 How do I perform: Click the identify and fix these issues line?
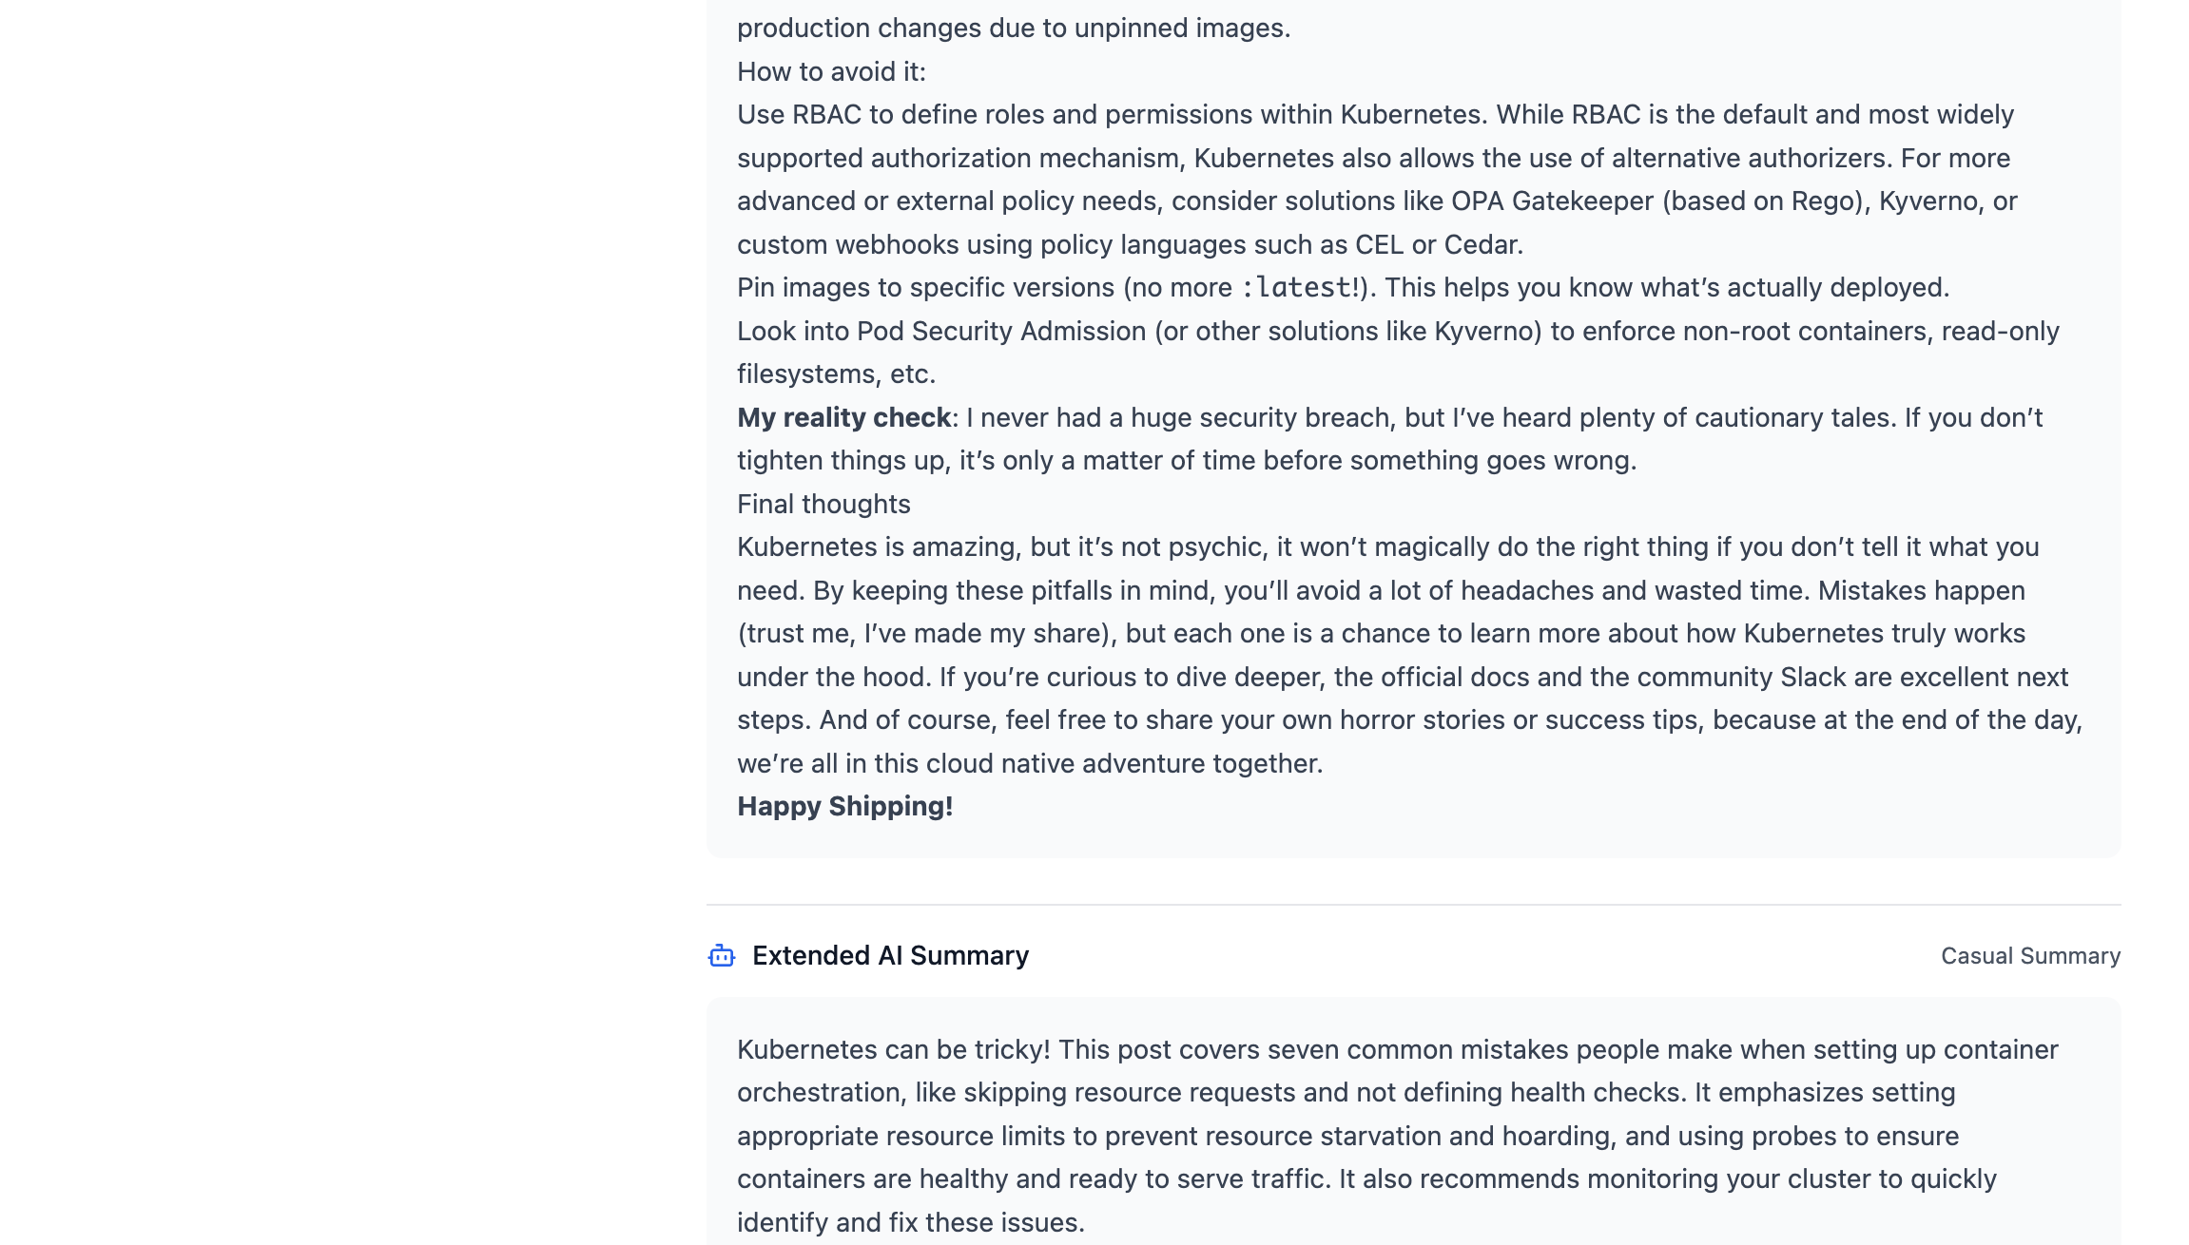(910, 1223)
